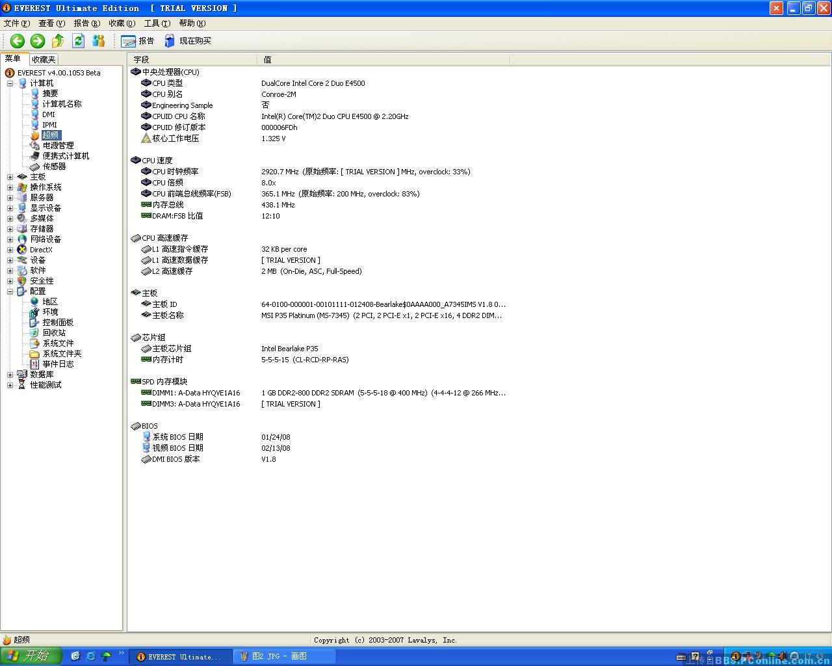Collapse the 配置 tree node
Screen dimensions: 832x666
point(10,291)
